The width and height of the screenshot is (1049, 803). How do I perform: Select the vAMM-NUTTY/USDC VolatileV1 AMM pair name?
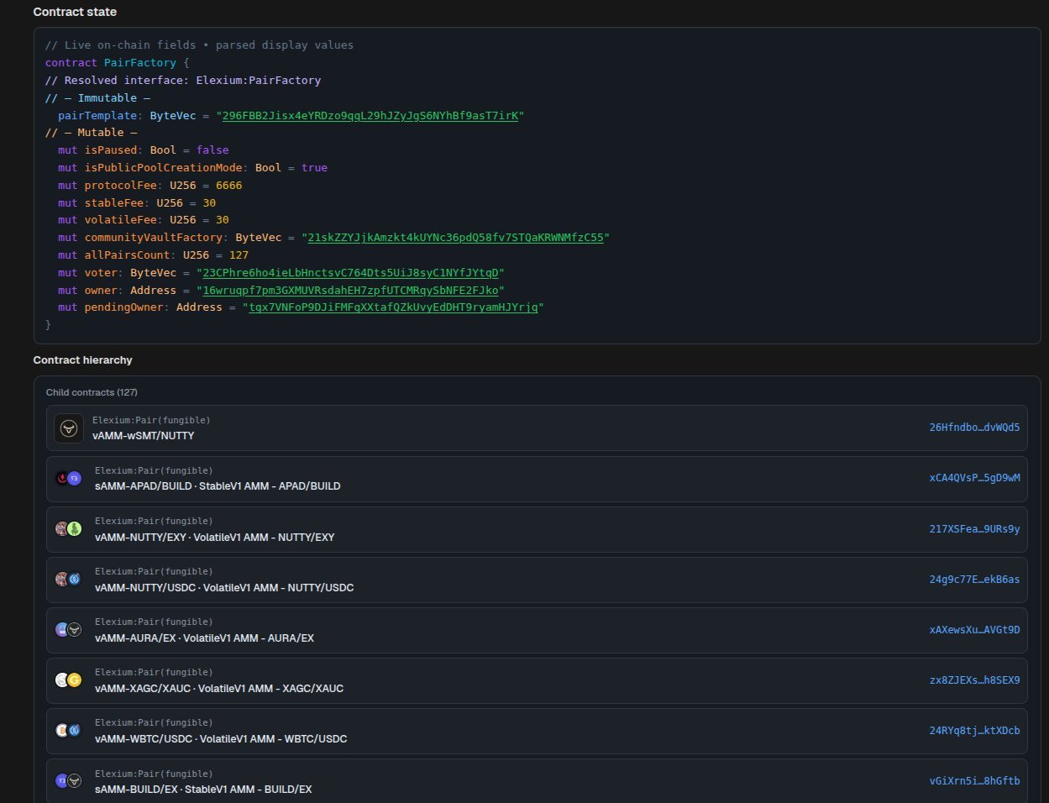224,588
